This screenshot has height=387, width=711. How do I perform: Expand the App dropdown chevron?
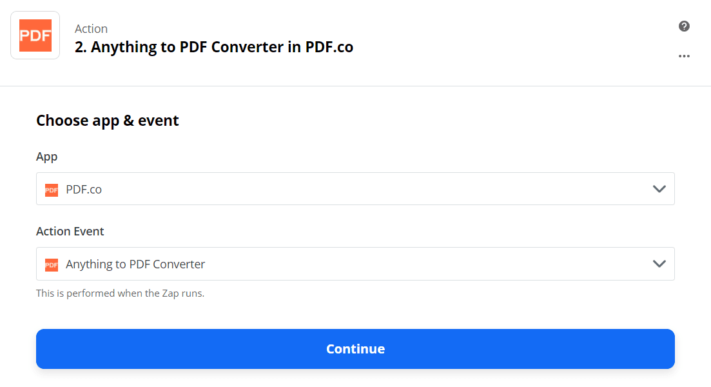[659, 189]
